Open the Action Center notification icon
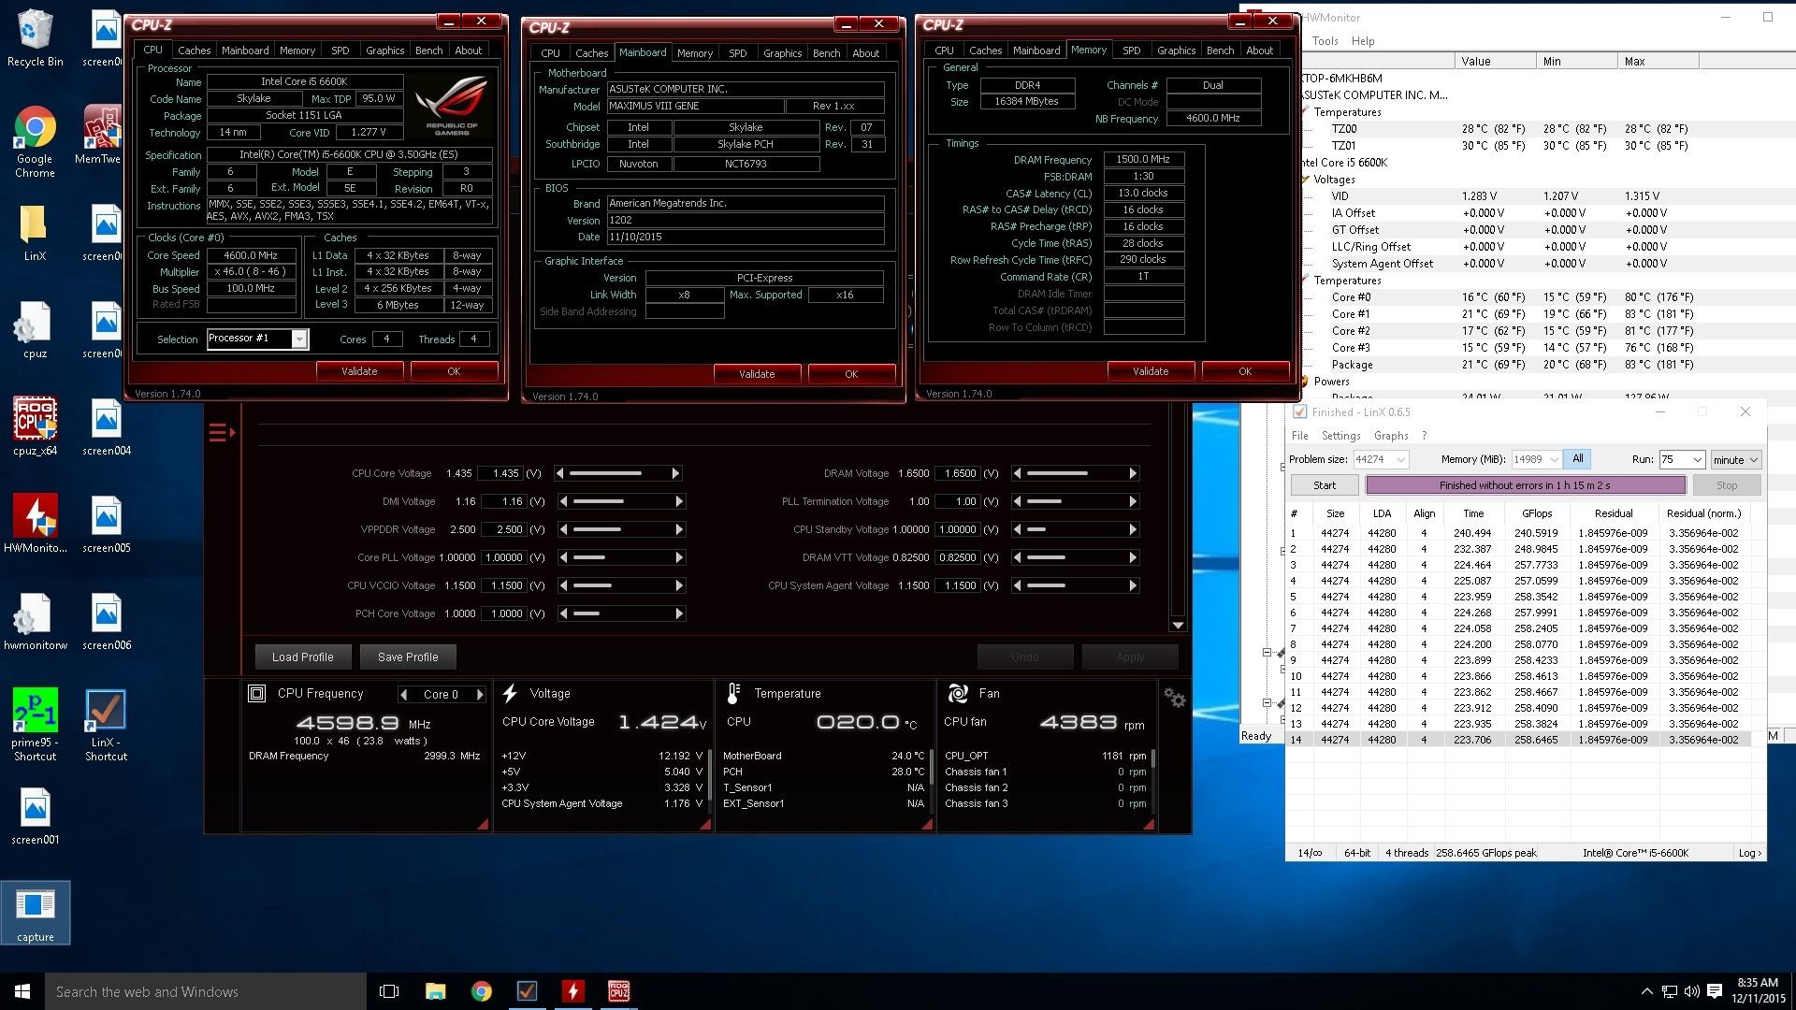The width and height of the screenshot is (1796, 1010). (1714, 991)
